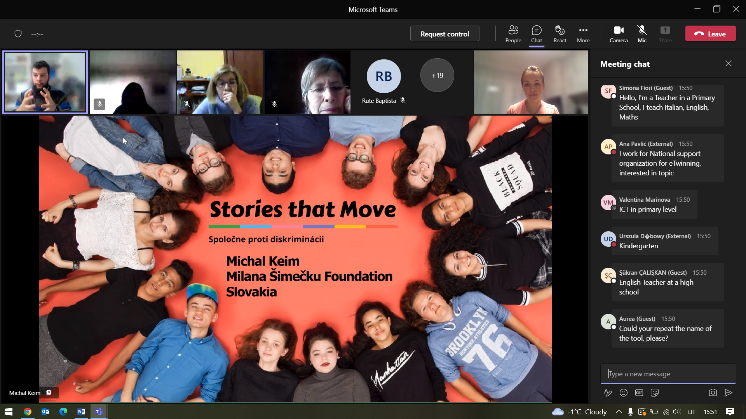Open the Windows Start menu
The height and width of the screenshot is (419, 746).
(x=9, y=412)
